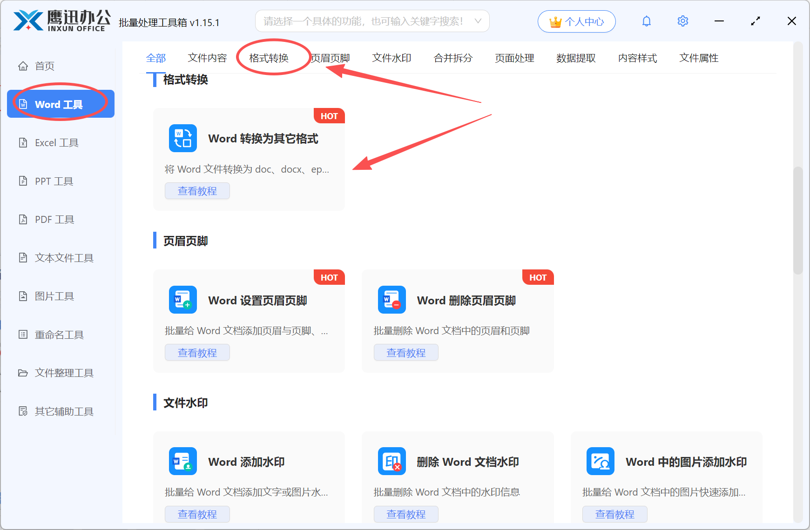Select 图片工具 in the left panel
Image resolution: width=810 pixels, height=530 pixels.
pyautogui.click(x=54, y=296)
